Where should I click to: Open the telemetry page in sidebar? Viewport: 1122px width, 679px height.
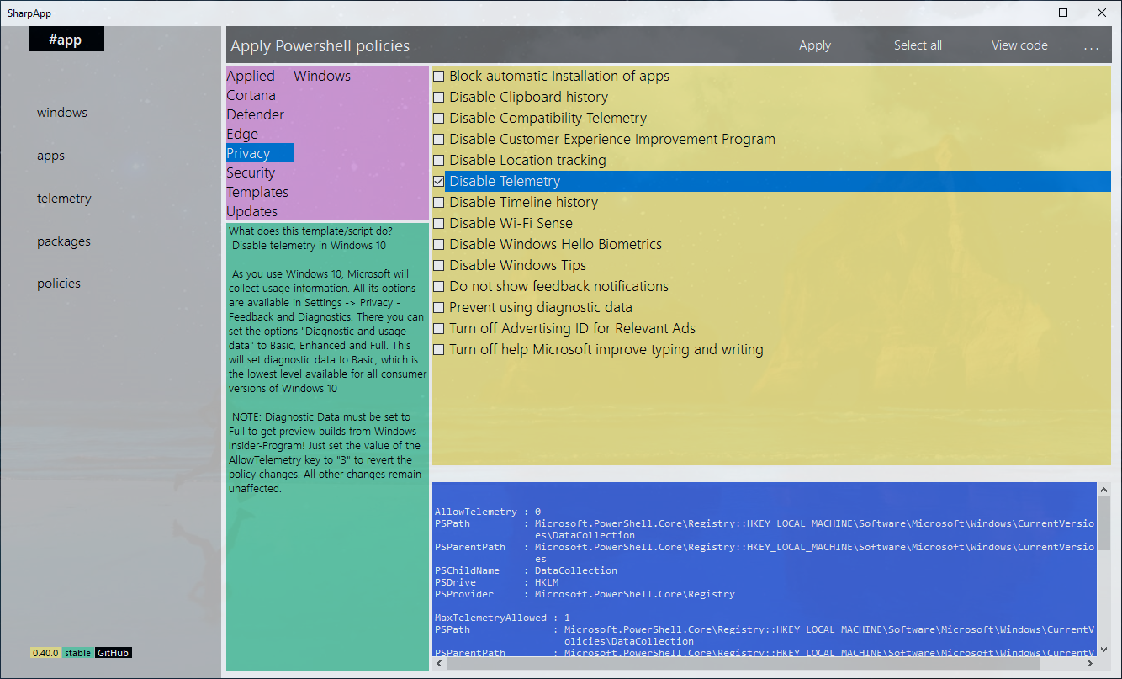64,199
